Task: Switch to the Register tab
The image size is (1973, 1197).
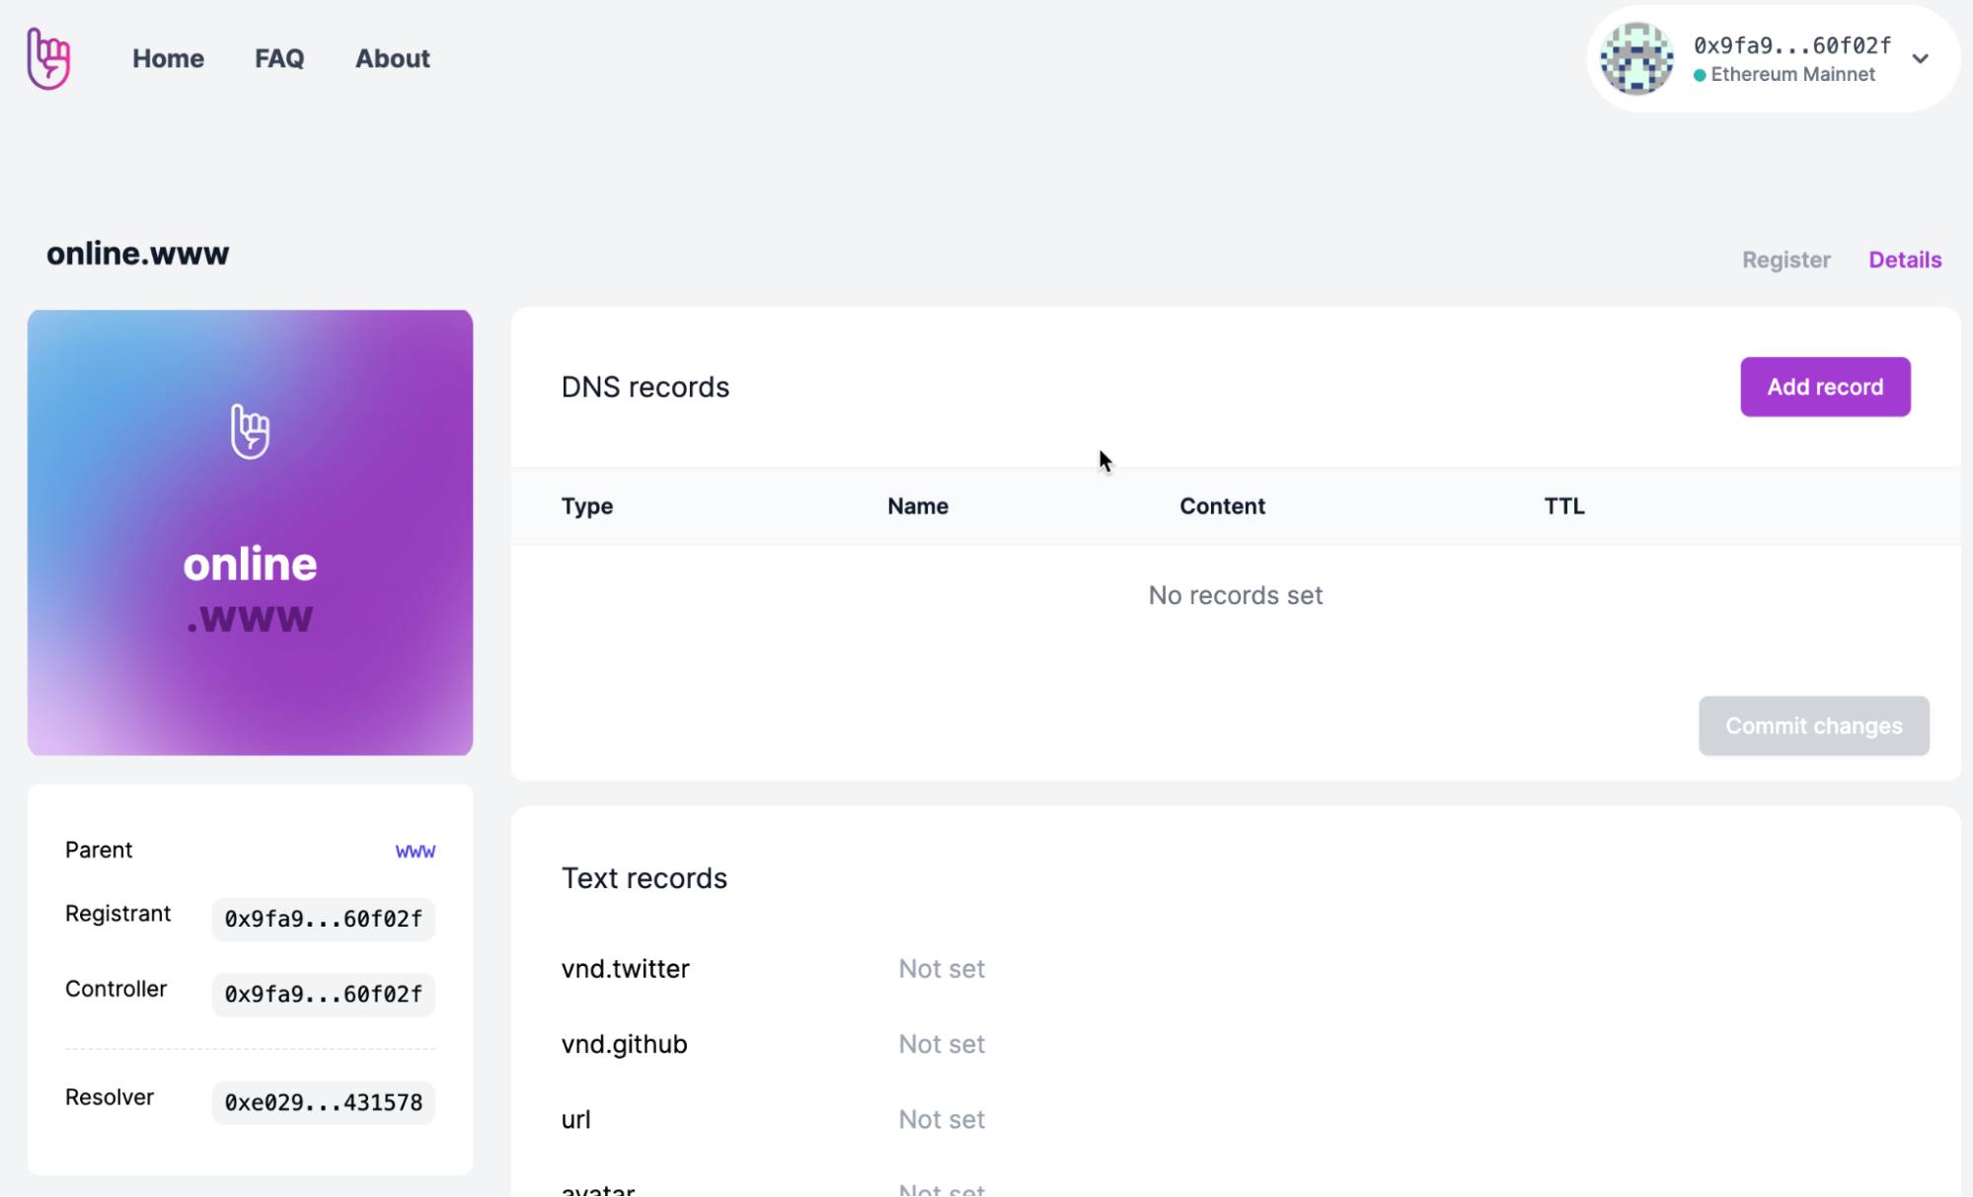Action: (x=1785, y=260)
